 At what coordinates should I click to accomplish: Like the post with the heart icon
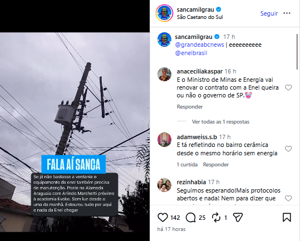click(x=162, y=218)
